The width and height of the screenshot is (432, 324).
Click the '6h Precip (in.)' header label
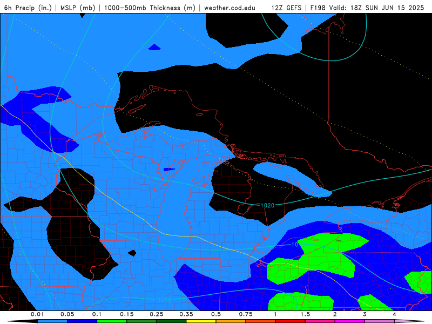[28, 8]
